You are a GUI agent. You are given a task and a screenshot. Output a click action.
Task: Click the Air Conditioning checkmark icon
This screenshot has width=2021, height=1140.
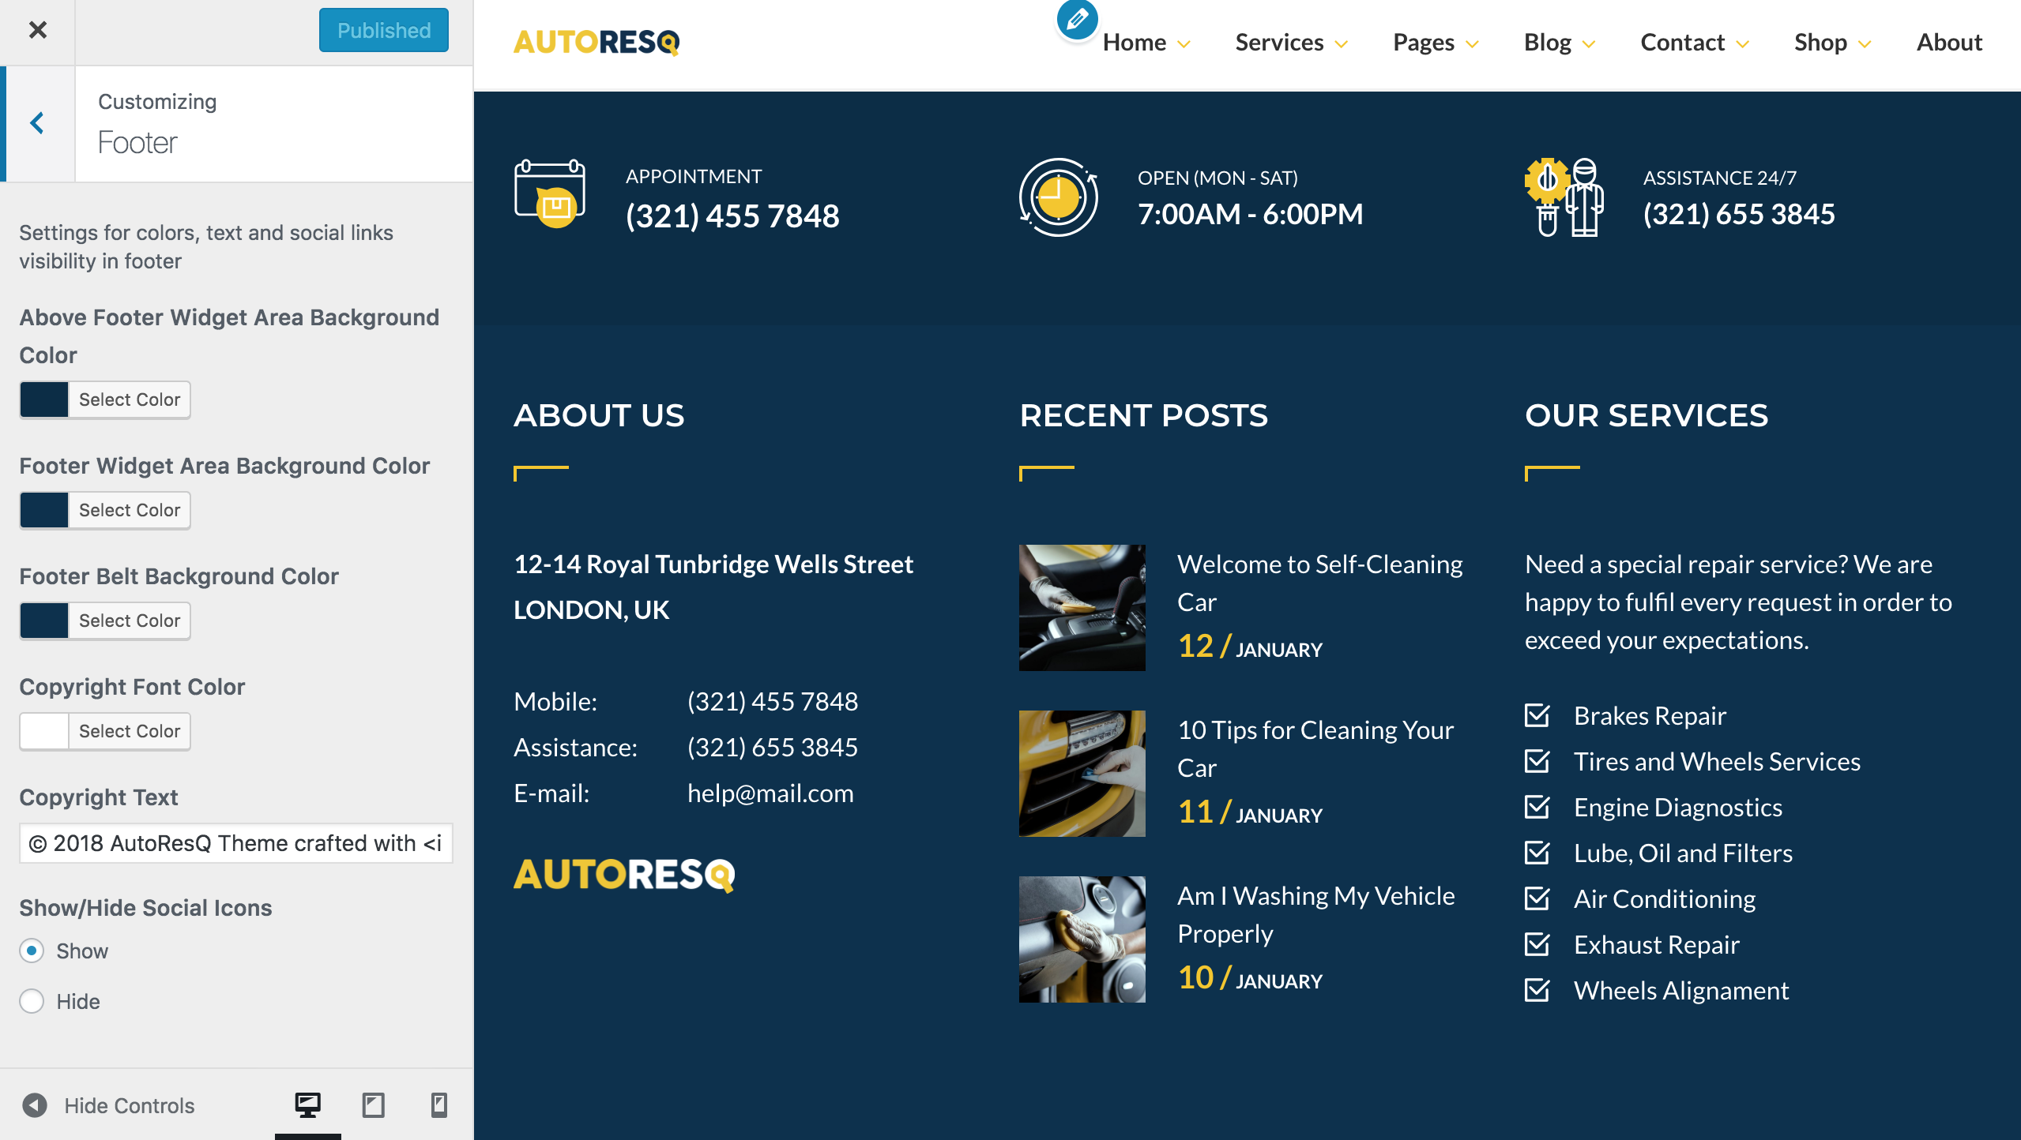point(1537,898)
